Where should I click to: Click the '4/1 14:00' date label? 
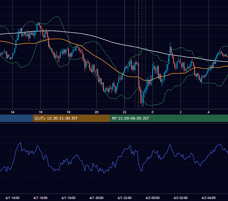pyautogui.click(x=12, y=198)
